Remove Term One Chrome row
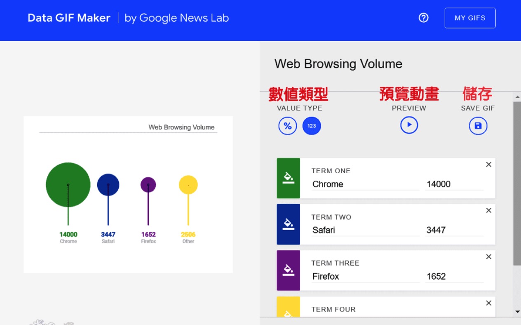The height and width of the screenshot is (325, 521). coord(488,165)
